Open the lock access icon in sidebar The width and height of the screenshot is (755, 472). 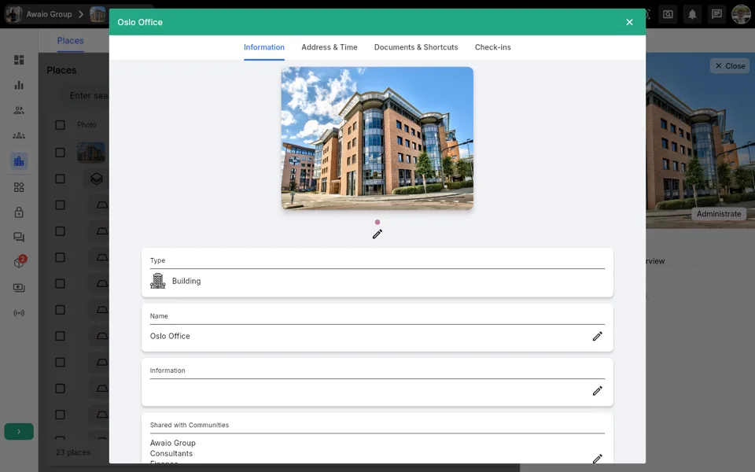tap(19, 212)
